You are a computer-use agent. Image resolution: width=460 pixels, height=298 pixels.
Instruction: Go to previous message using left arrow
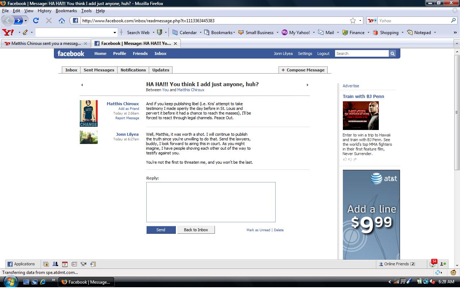(x=82, y=85)
